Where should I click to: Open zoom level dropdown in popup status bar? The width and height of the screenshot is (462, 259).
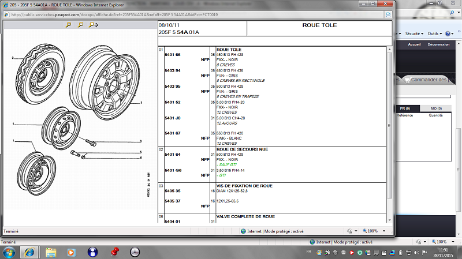tap(384, 231)
